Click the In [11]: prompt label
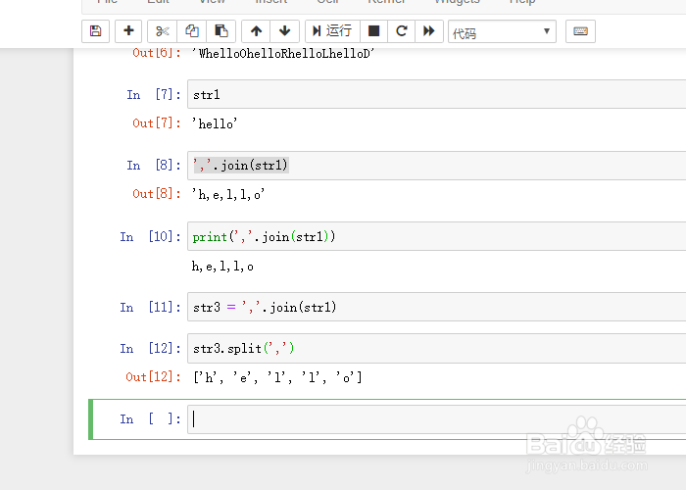The height and width of the screenshot is (490, 686). click(151, 307)
